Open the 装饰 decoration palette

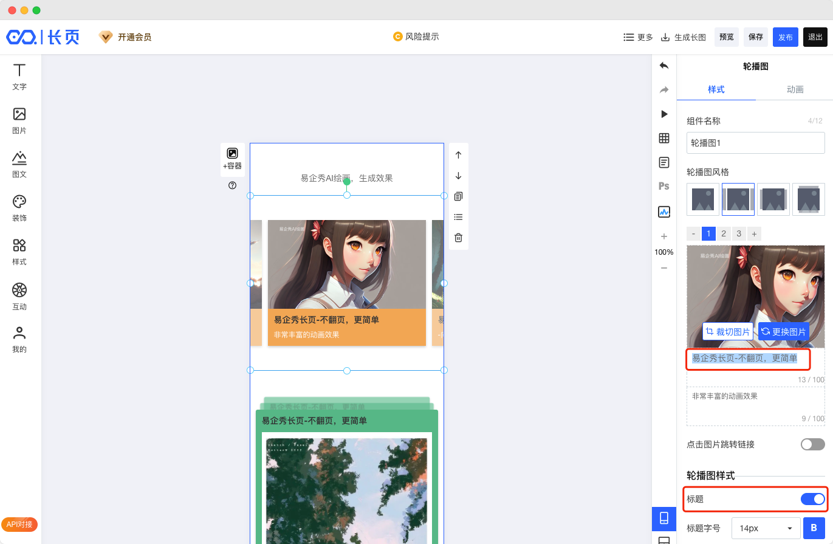point(19,208)
